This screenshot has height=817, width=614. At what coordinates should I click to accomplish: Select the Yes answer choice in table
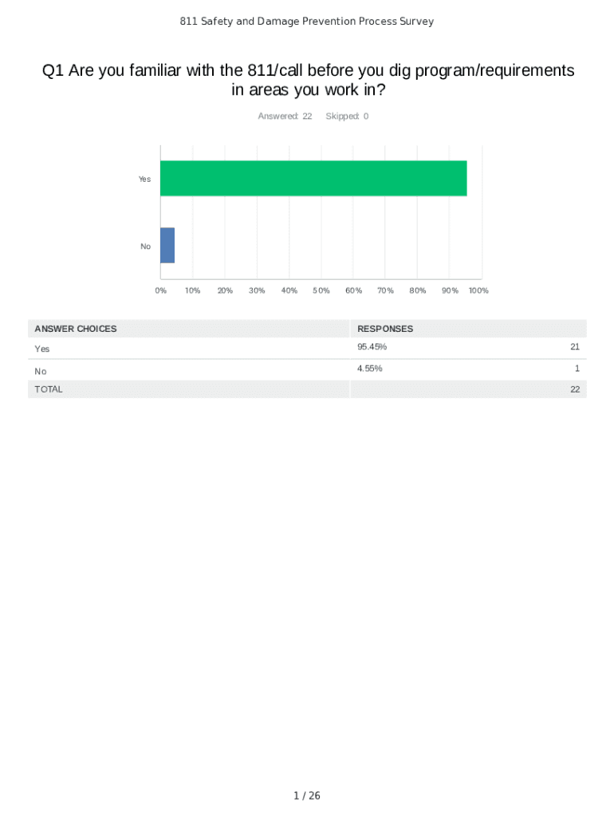pos(41,349)
